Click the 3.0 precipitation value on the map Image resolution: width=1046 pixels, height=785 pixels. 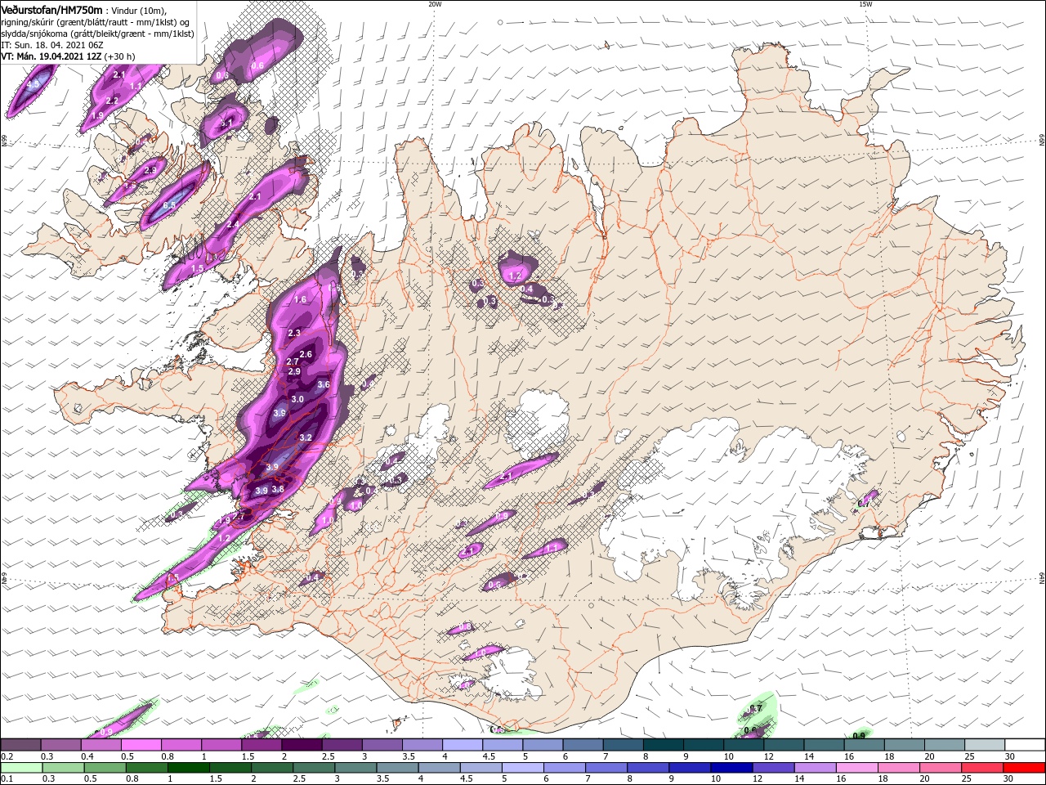click(297, 399)
